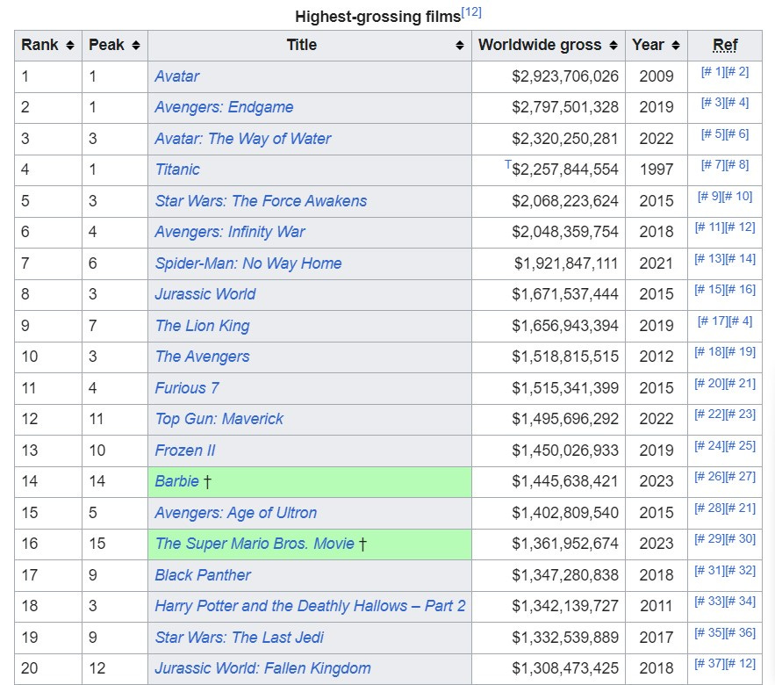The width and height of the screenshot is (775, 685).
Task: Open reference [# 9] for The Force Awakens
Action: (x=709, y=196)
